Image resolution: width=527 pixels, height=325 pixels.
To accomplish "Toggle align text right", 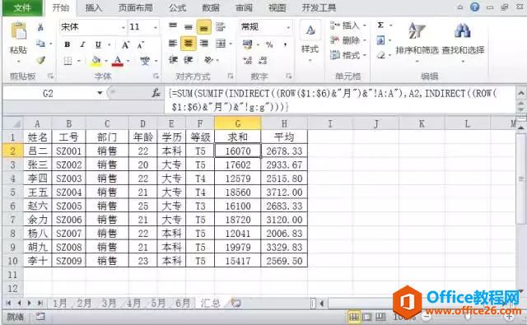I will click(203, 44).
